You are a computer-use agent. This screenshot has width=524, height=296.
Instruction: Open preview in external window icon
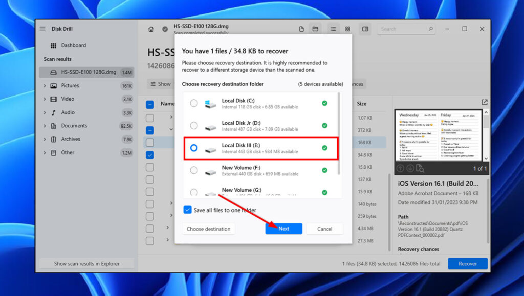[x=485, y=103]
